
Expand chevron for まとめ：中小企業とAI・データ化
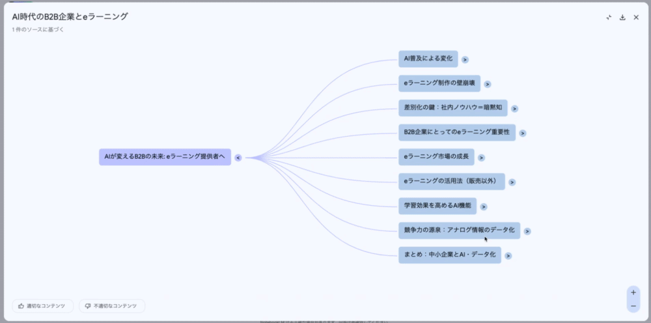pyautogui.click(x=508, y=256)
